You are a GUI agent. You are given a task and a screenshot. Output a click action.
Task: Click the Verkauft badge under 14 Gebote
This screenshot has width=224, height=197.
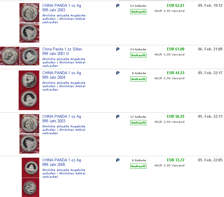(138, 55)
